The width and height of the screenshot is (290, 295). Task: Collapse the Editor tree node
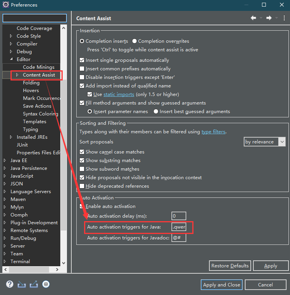(x=12, y=59)
